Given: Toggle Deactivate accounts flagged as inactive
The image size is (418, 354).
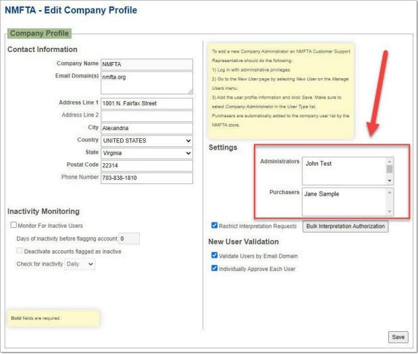Looking at the screenshot, I should click(20, 251).
